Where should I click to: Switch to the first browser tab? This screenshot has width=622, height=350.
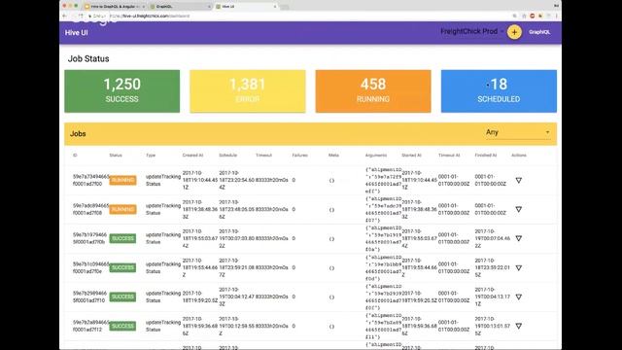pyautogui.click(x=114, y=7)
